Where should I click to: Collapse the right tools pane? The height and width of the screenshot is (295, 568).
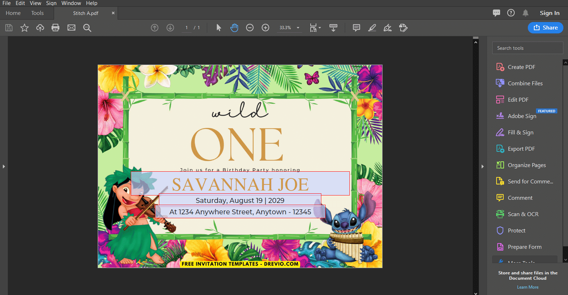pos(482,166)
